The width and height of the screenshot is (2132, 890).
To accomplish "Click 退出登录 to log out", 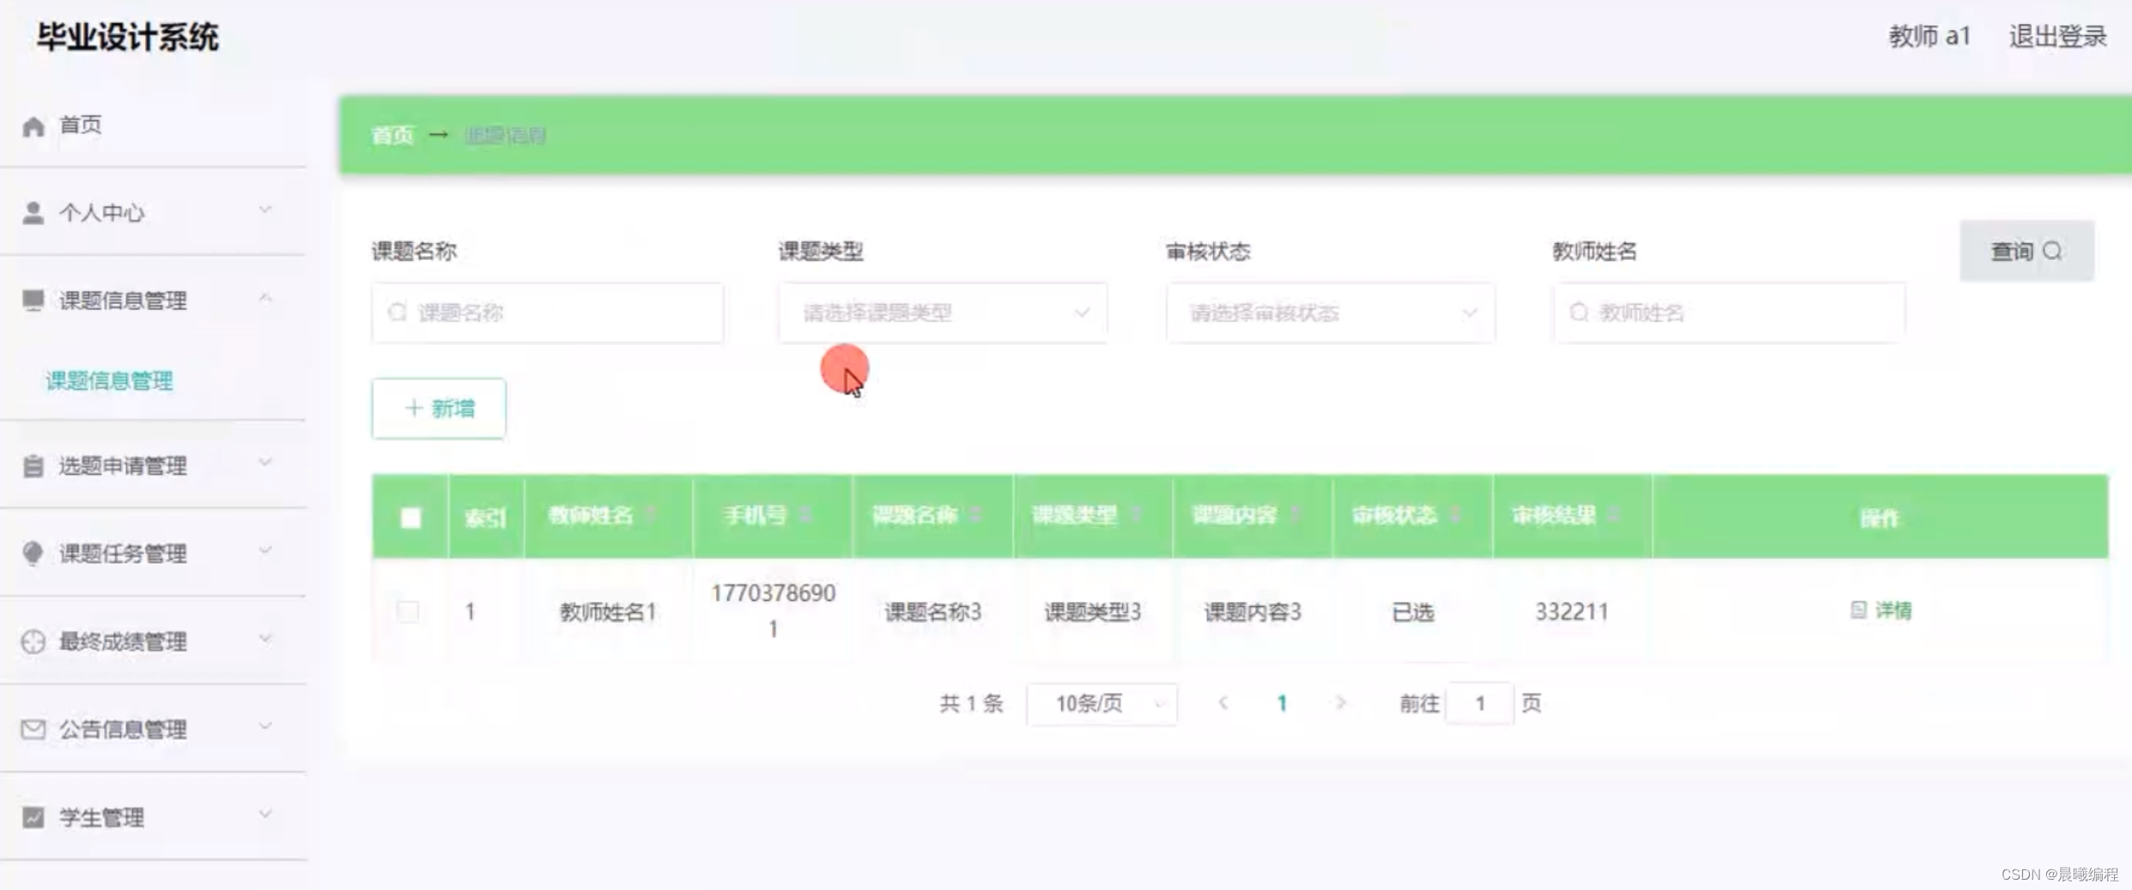I will (2057, 36).
